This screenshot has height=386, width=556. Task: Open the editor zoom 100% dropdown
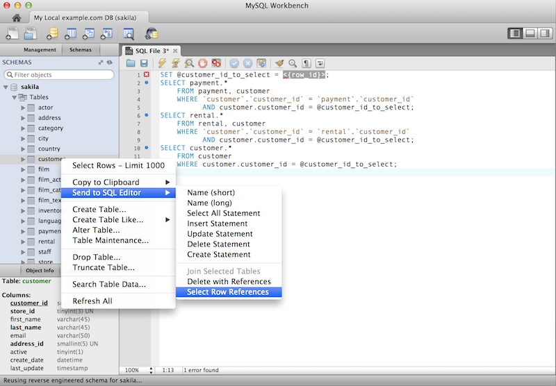point(139,371)
